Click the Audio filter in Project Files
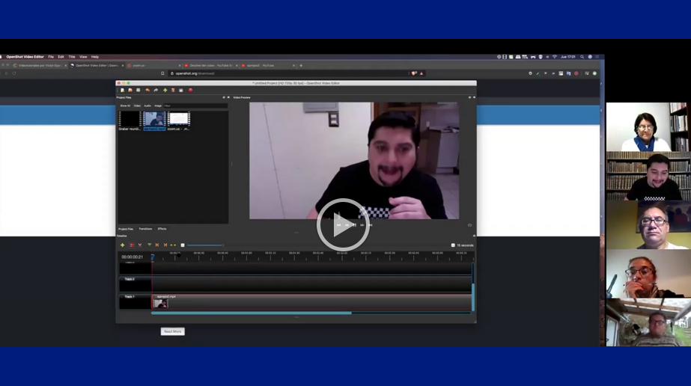691x386 pixels. pyautogui.click(x=147, y=105)
